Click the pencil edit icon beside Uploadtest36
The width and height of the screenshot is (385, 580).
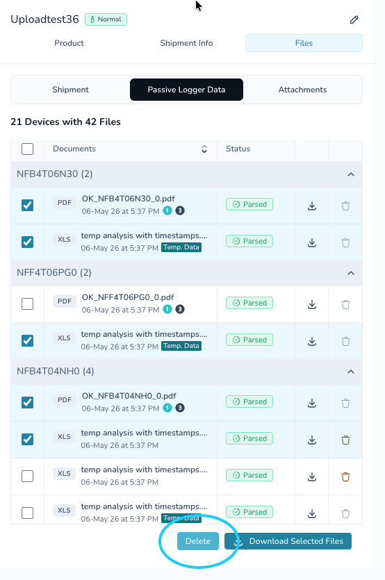[x=354, y=19]
